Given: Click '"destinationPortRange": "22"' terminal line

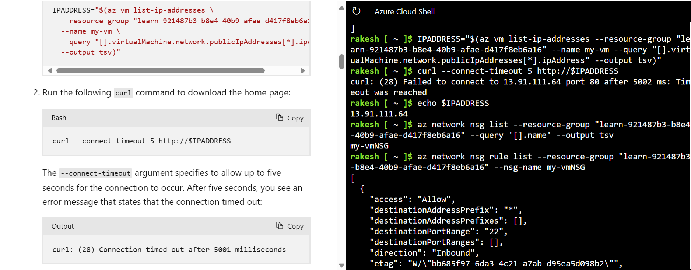Looking at the screenshot, I should click(439, 231).
